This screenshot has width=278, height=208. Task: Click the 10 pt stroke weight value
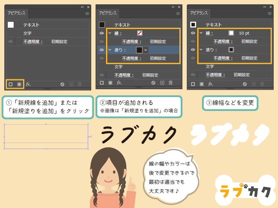click(244, 33)
